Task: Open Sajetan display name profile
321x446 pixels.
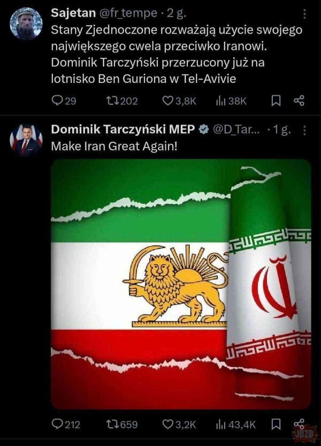Action: click(73, 13)
